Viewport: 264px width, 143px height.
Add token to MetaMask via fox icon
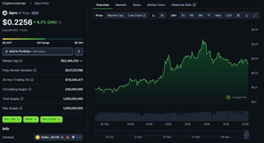68,137
